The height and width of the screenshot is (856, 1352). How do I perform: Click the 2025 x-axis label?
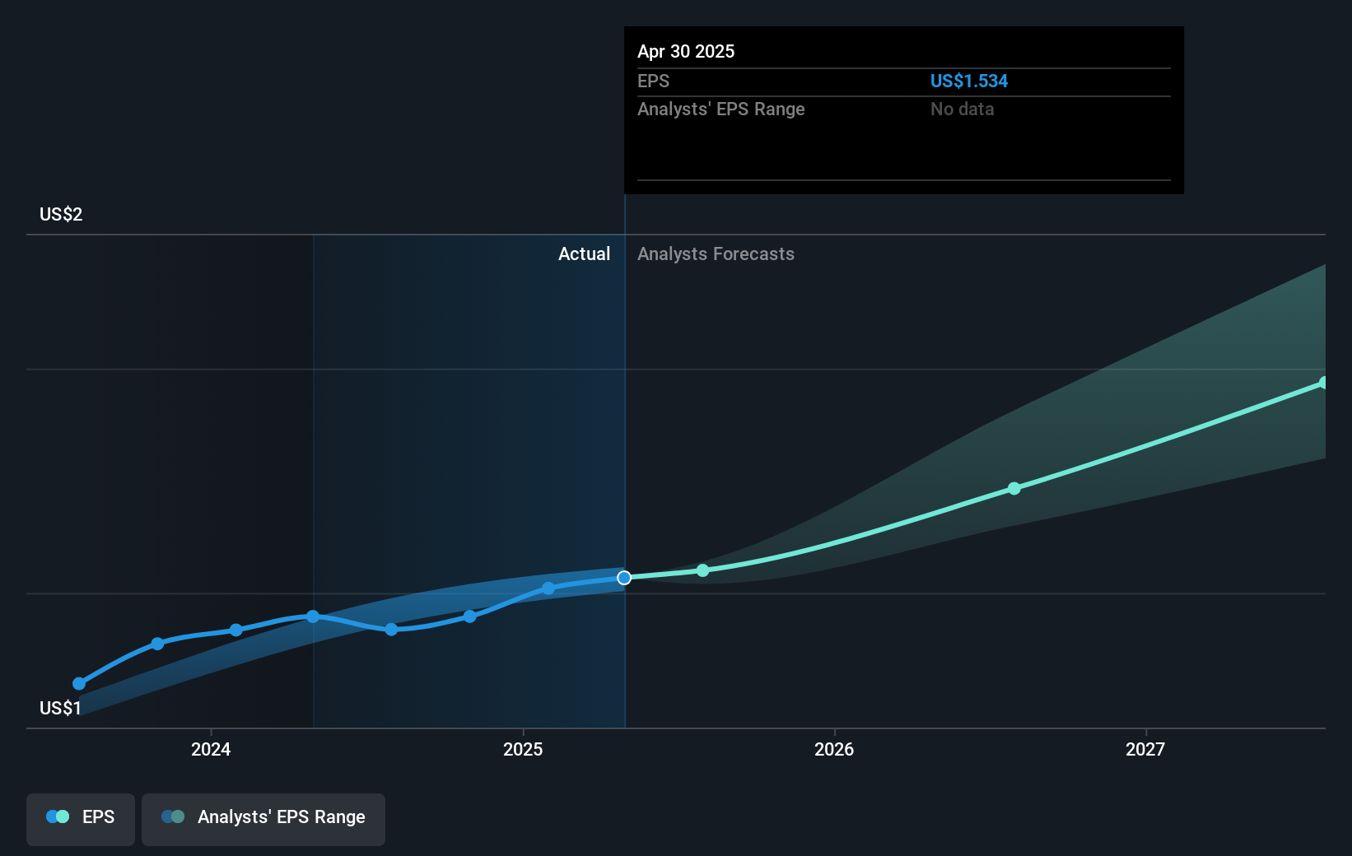click(523, 749)
